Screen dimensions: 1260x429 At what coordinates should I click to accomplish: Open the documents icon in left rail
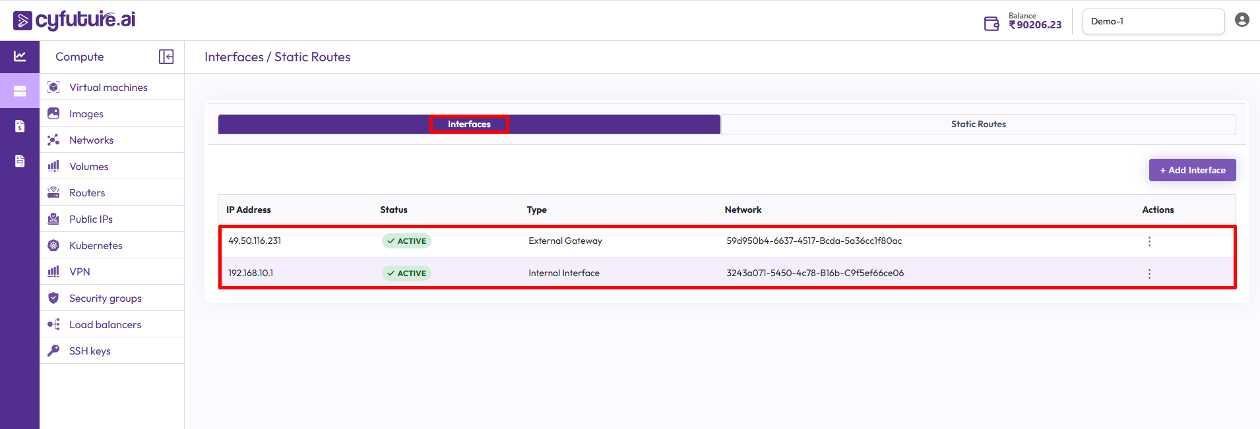(x=20, y=161)
